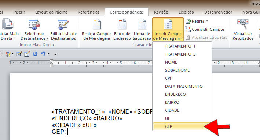This screenshot has height=140, width=260.
Task: Open the undo history dropdown arrow
Action: tap(48, 54)
